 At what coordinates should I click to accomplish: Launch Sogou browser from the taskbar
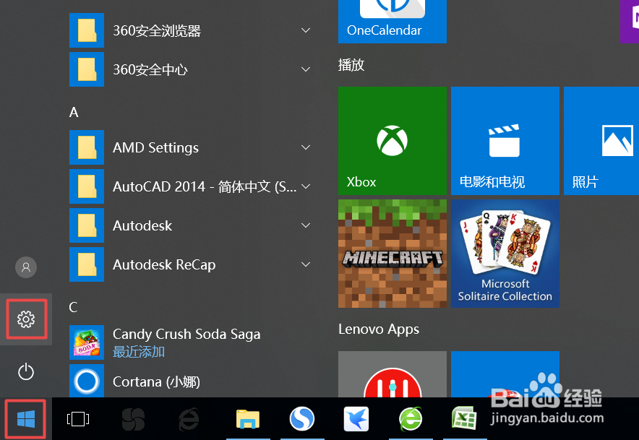(x=302, y=419)
